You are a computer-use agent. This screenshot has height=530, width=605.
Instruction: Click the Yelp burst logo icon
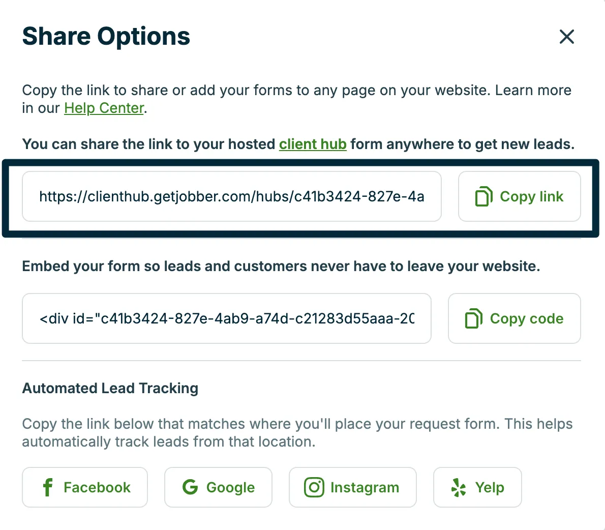(459, 487)
